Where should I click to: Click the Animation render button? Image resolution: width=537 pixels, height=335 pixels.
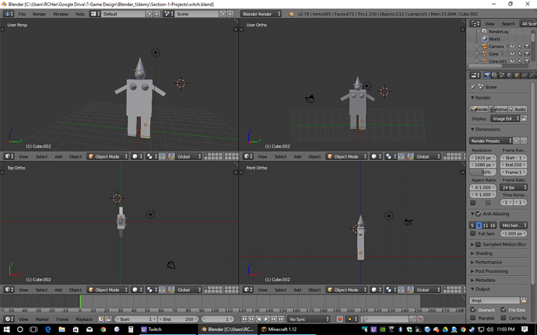point(498,109)
